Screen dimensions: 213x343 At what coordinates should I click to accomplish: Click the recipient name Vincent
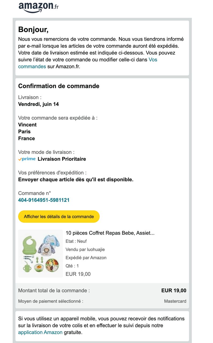[27, 125]
